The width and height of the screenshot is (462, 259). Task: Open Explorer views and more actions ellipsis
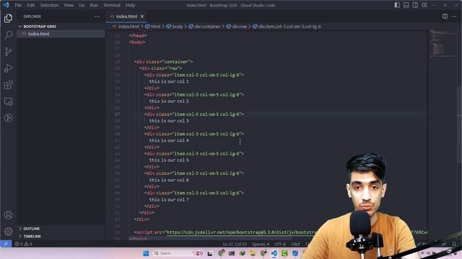pos(97,17)
